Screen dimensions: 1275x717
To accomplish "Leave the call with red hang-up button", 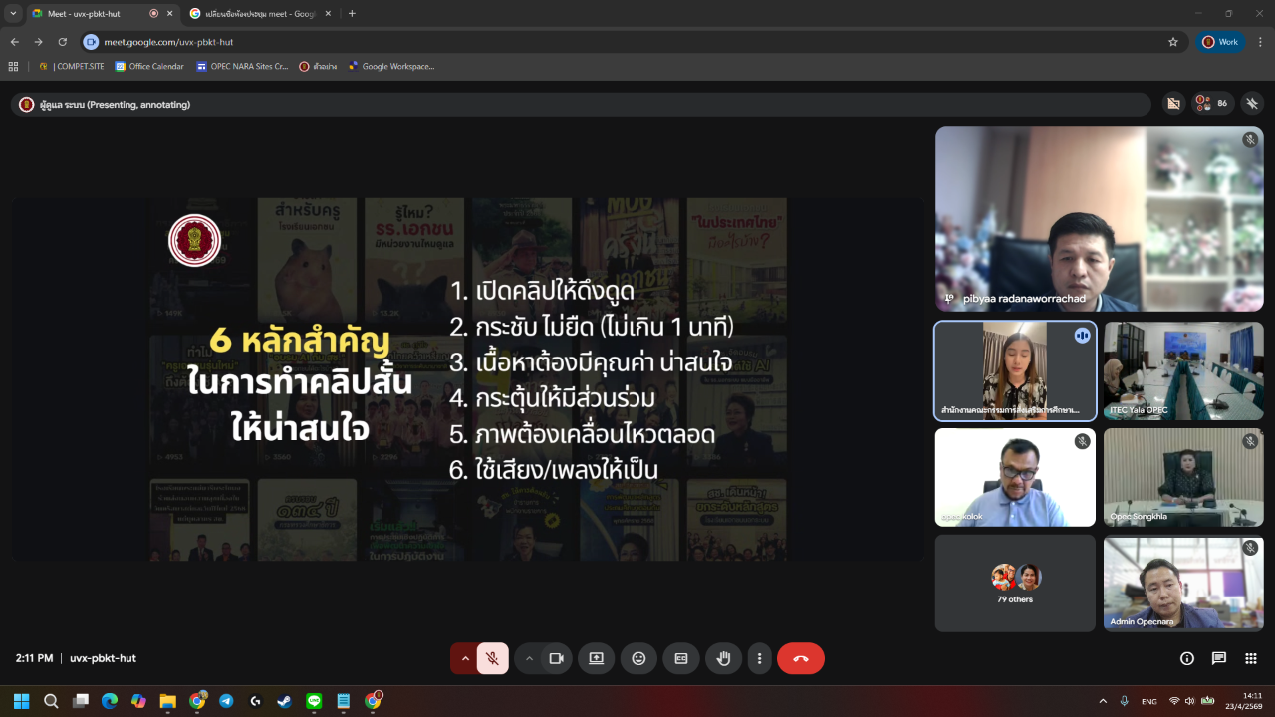I will click(x=800, y=658).
